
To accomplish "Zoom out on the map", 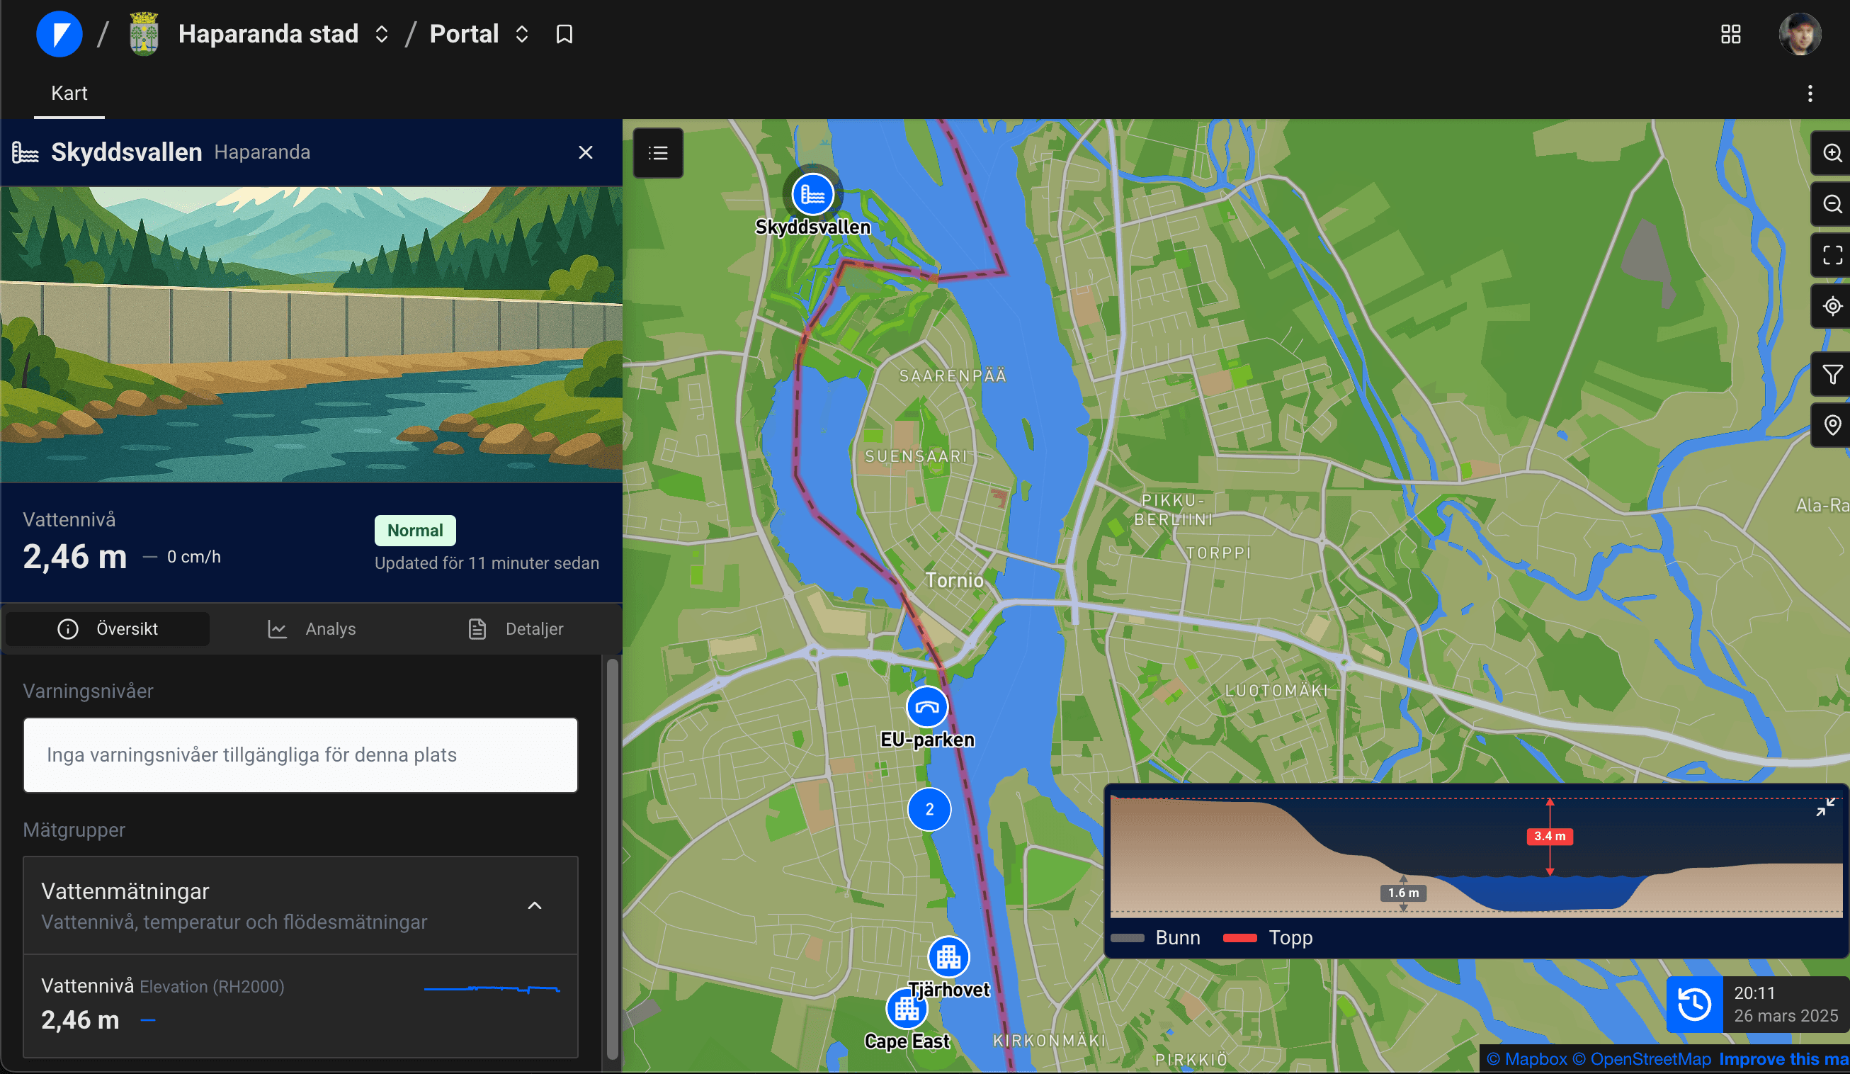I will [1832, 203].
